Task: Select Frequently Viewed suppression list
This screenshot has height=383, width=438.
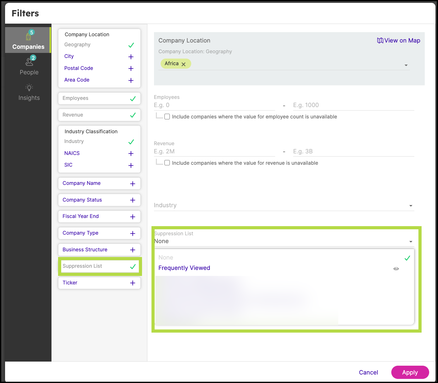Action: (x=184, y=268)
